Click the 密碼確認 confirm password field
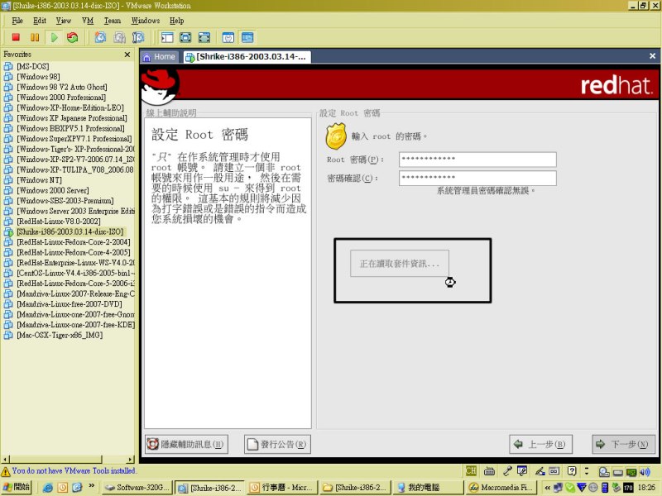The width and height of the screenshot is (662, 496). pyautogui.click(x=477, y=178)
